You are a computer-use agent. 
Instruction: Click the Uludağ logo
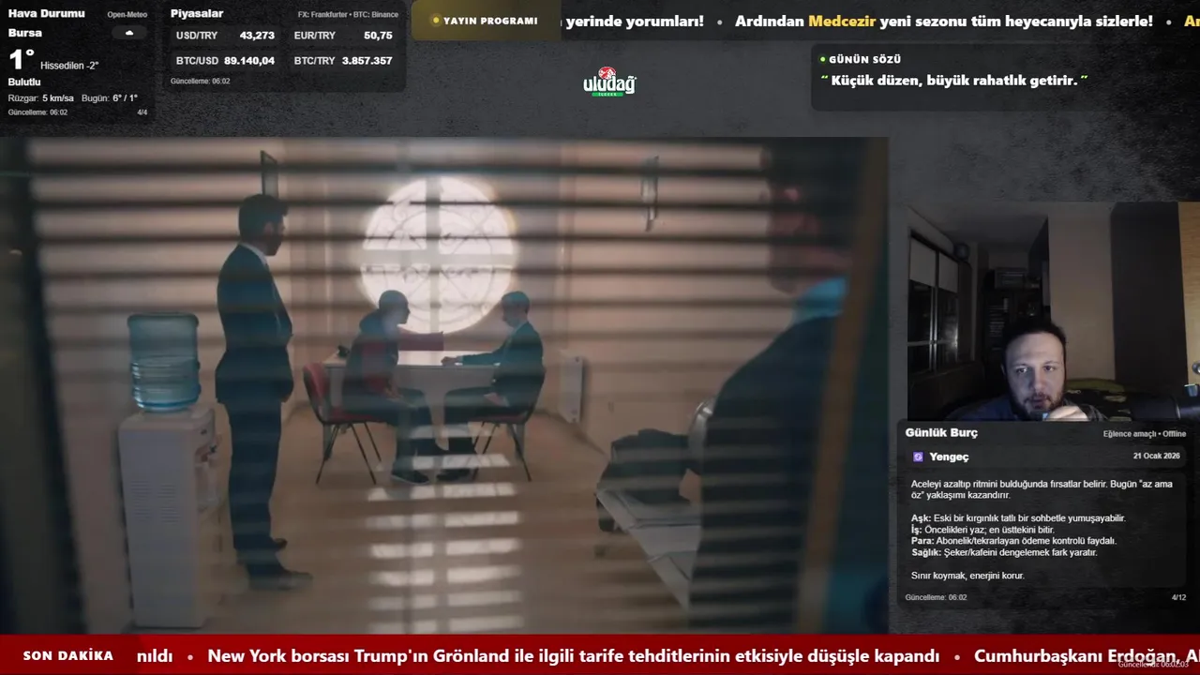pos(609,82)
